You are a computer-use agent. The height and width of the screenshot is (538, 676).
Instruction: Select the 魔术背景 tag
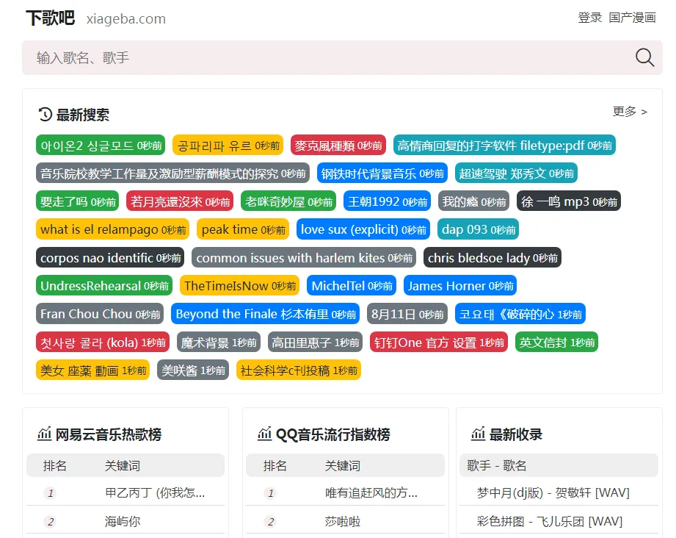point(219,342)
